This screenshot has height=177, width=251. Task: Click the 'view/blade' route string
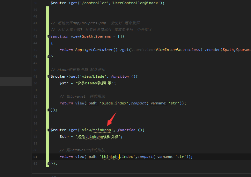pos(93,76)
